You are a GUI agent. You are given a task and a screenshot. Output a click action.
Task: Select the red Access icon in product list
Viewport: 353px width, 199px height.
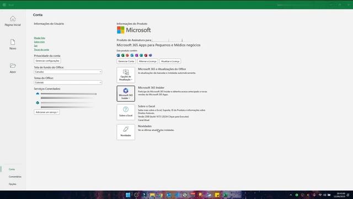coord(146,55)
